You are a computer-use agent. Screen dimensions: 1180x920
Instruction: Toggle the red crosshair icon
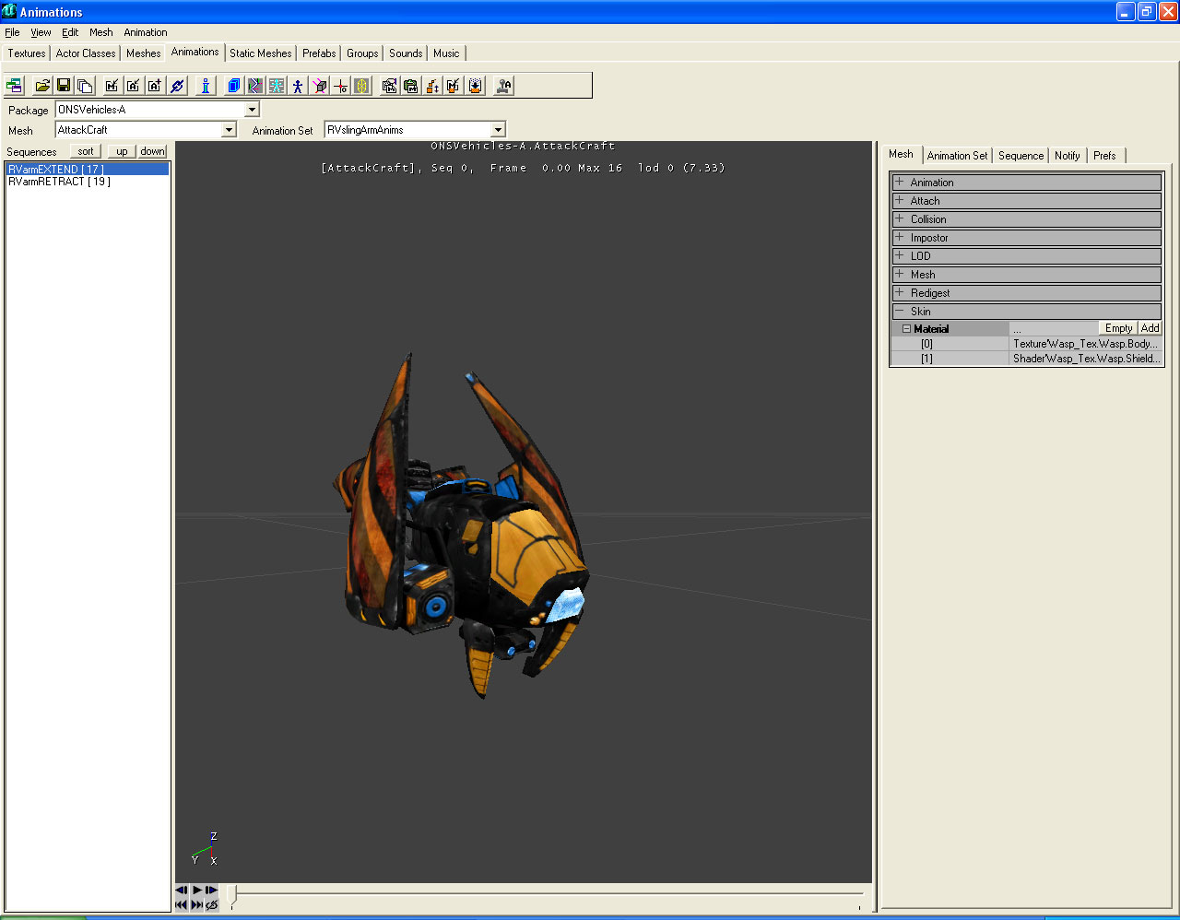pos(340,86)
